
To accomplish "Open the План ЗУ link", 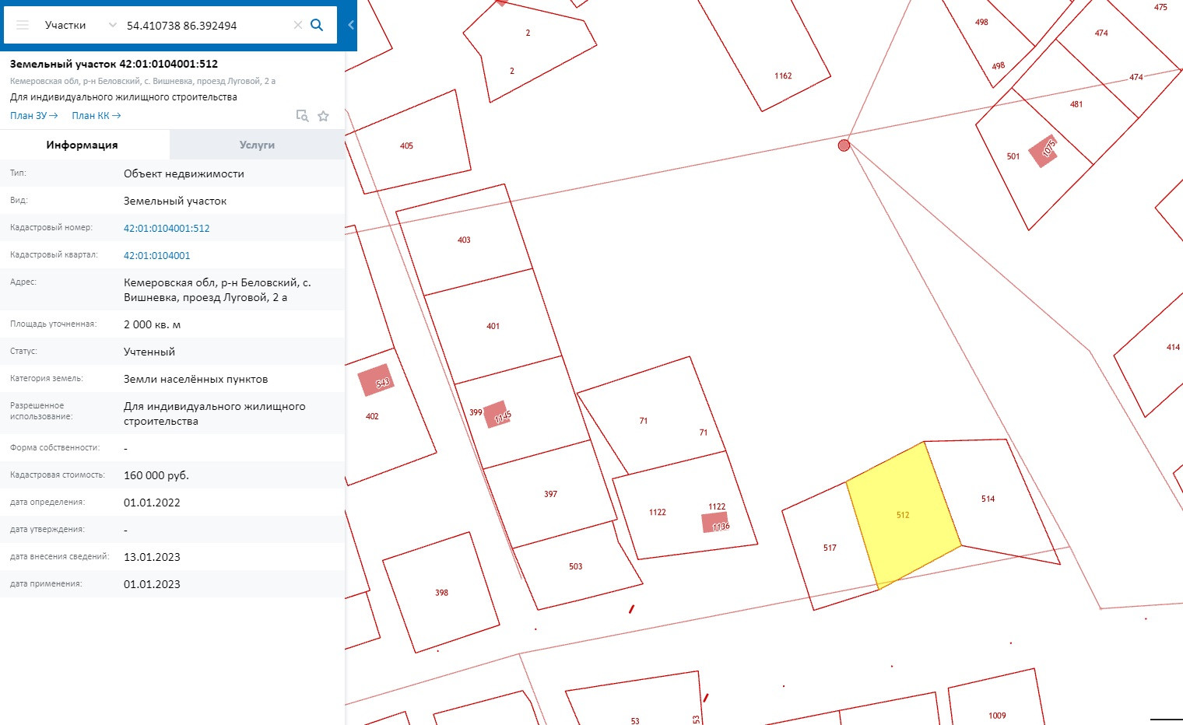I will point(34,115).
